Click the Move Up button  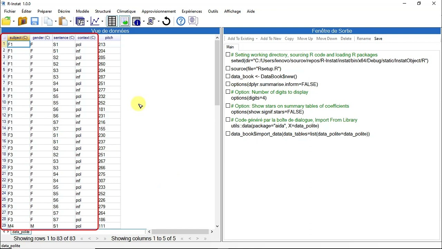tap(305, 39)
